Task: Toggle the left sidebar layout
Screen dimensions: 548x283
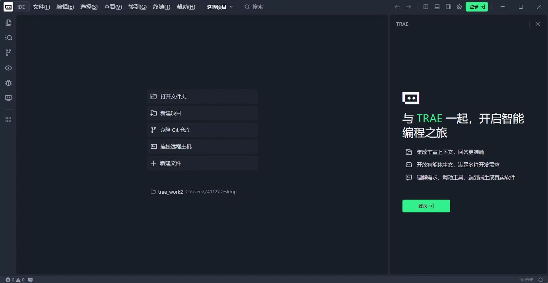Action: 426,7
